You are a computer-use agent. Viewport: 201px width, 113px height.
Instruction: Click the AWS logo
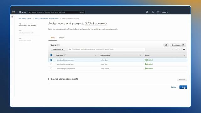(14, 12)
